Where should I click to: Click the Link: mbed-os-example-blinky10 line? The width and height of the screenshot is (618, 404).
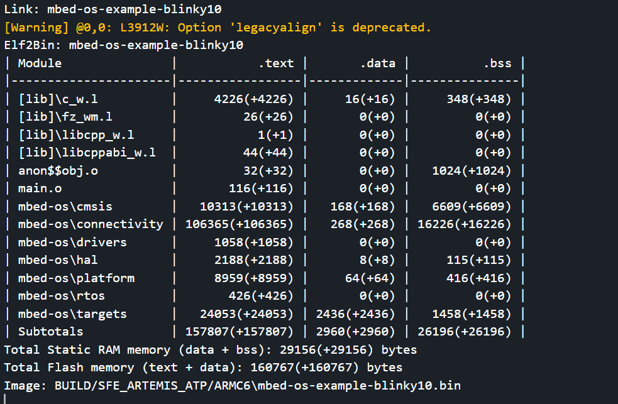pyautogui.click(x=113, y=9)
